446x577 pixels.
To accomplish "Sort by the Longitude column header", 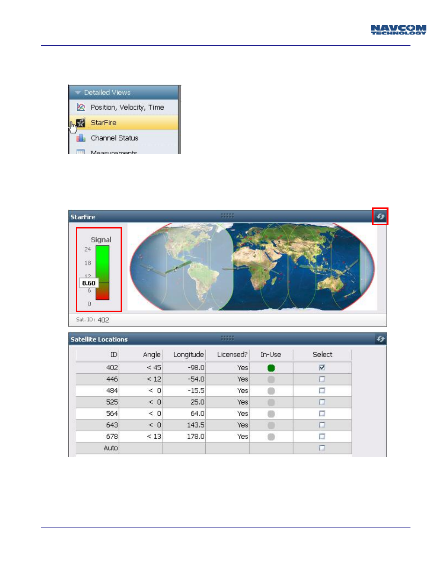I will click(184, 355).
